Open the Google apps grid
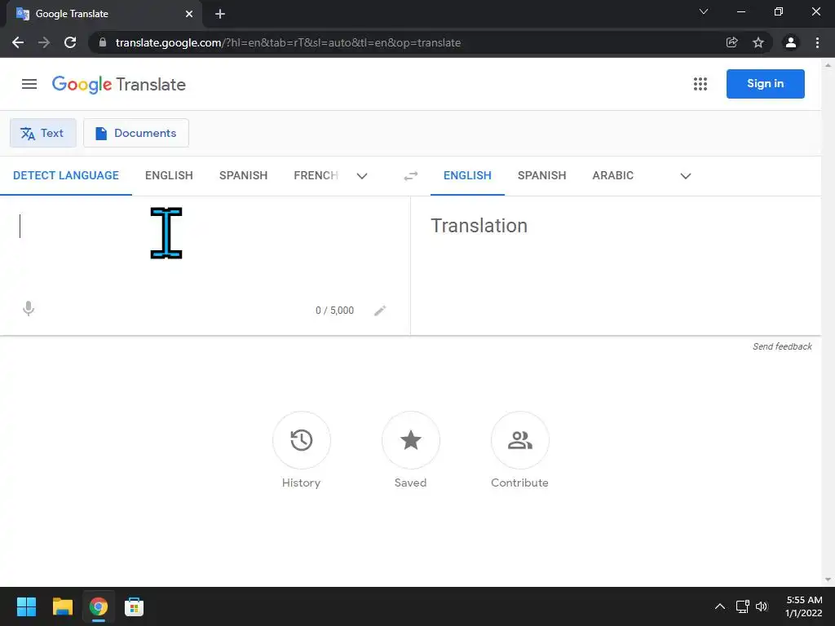This screenshot has width=835, height=626. coord(700,84)
